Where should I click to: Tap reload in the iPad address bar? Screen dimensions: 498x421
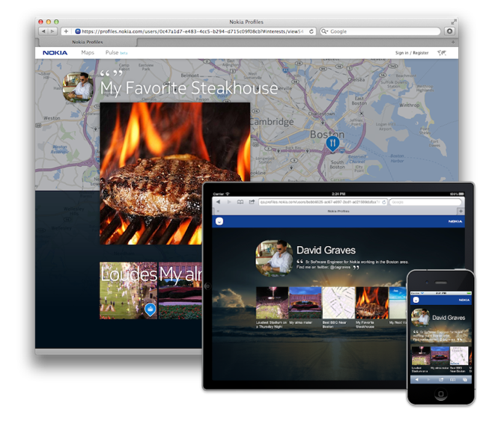tap(384, 202)
